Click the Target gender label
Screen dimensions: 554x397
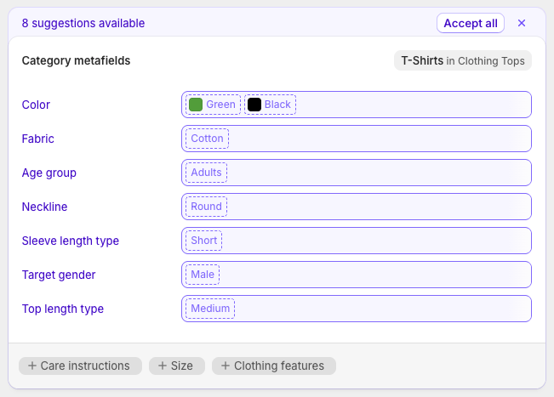[59, 275]
